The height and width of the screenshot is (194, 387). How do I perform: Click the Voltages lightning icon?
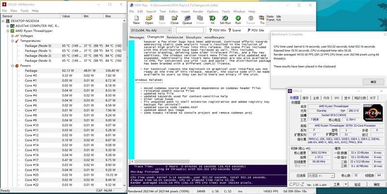[17, 36]
